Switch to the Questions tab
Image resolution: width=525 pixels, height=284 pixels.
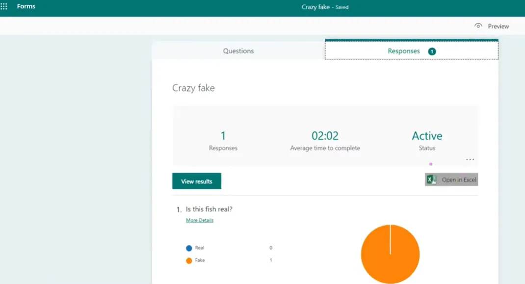(238, 51)
